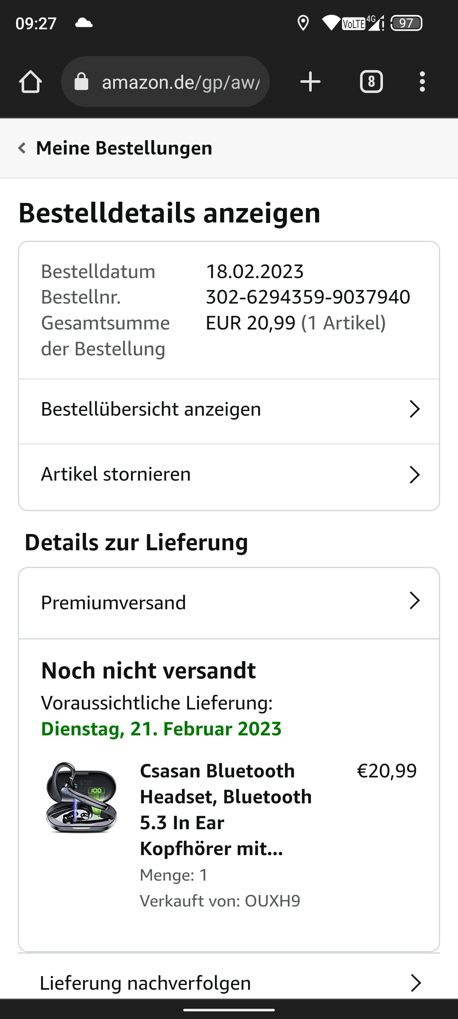
Task: Expand the Lieferung nachverfolgen chevron
Action: coord(416,983)
